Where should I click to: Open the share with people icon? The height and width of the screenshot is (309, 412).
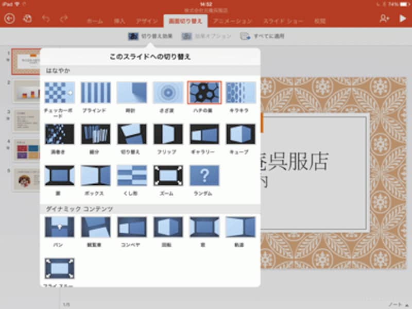pos(384,19)
